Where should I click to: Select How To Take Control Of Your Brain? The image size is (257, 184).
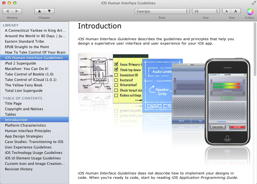click(34, 52)
